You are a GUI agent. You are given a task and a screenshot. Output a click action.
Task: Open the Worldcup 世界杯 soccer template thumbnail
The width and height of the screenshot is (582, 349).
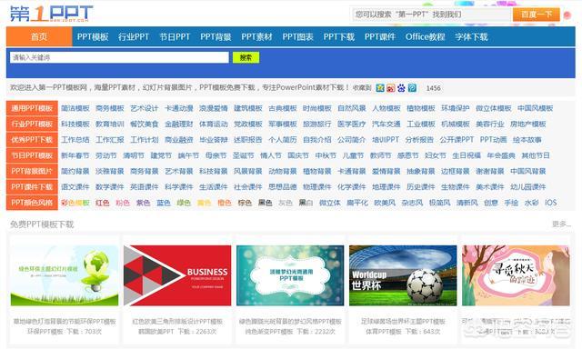(403, 275)
